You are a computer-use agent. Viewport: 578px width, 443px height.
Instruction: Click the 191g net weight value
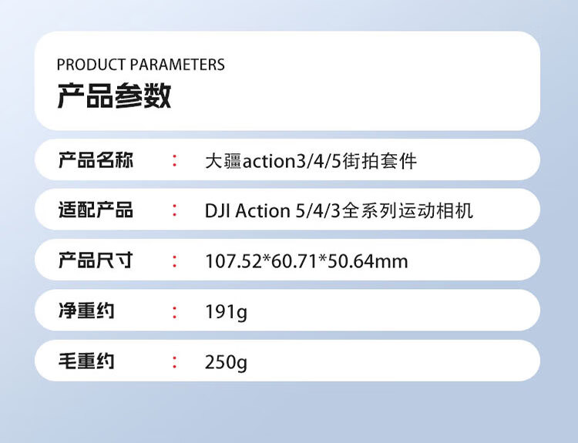226,313
